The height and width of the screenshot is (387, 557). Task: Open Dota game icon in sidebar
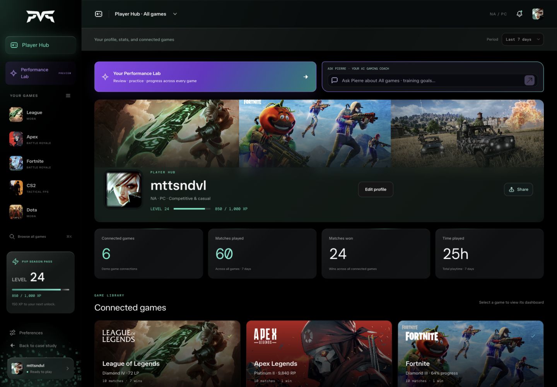click(16, 212)
